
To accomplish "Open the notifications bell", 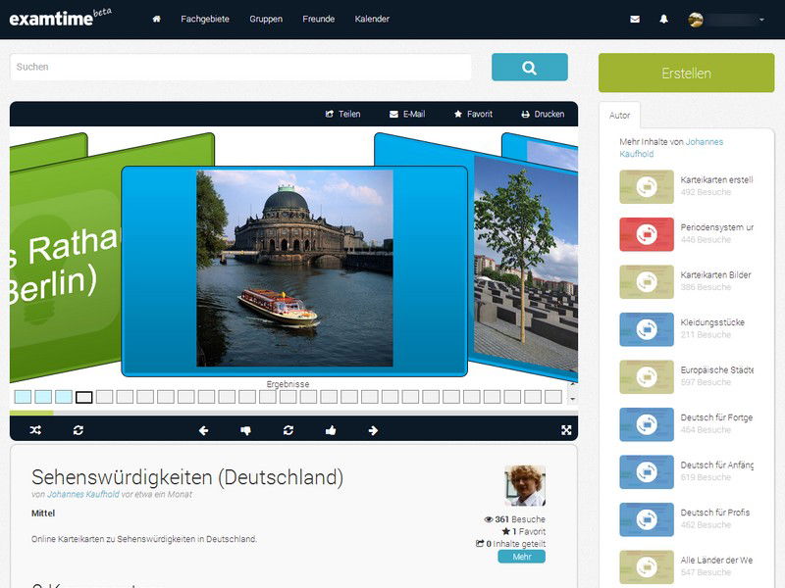I will 664,19.
